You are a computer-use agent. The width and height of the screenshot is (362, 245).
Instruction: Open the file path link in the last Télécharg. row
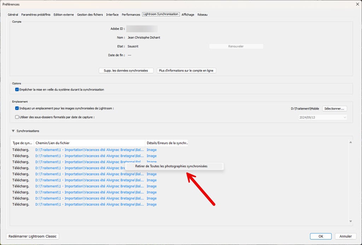[89, 204]
